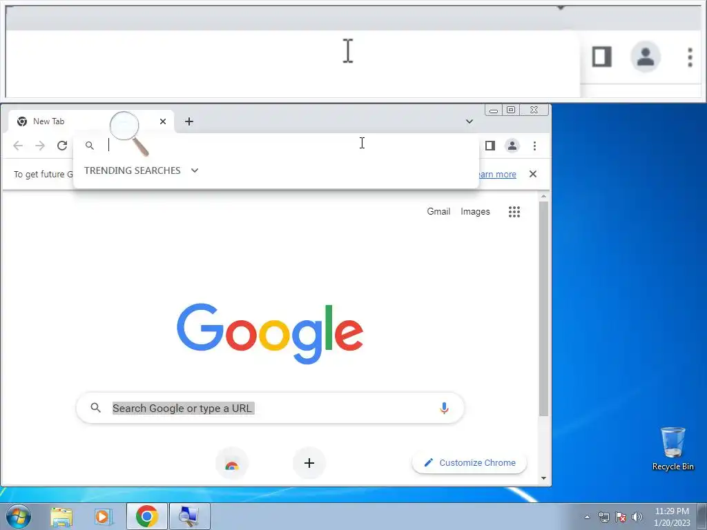Viewport: 707px width, 530px height.
Task: Click the Google logo
Action: (270, 333)
